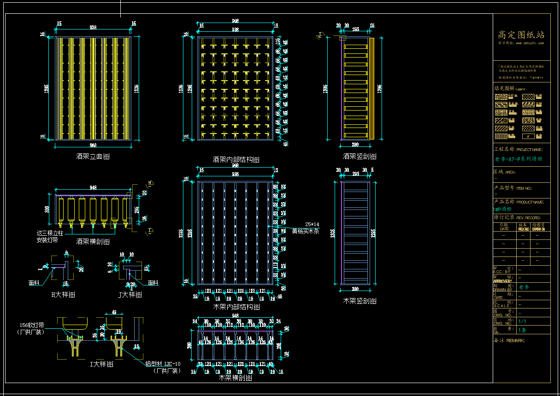The image size is (560, 396).
Task: Click the bottom-right legend hatch swatch
Action: 528,136
